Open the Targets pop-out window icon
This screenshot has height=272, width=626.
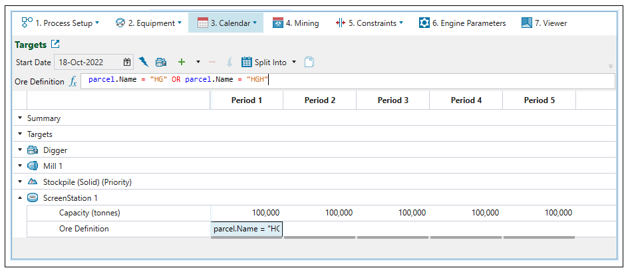(x=55, y=45)
